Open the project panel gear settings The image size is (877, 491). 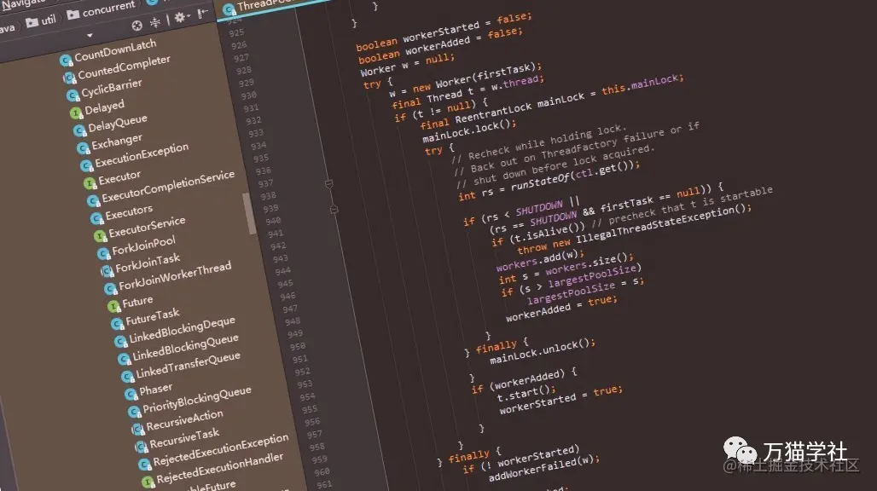[x=180, y=17]
